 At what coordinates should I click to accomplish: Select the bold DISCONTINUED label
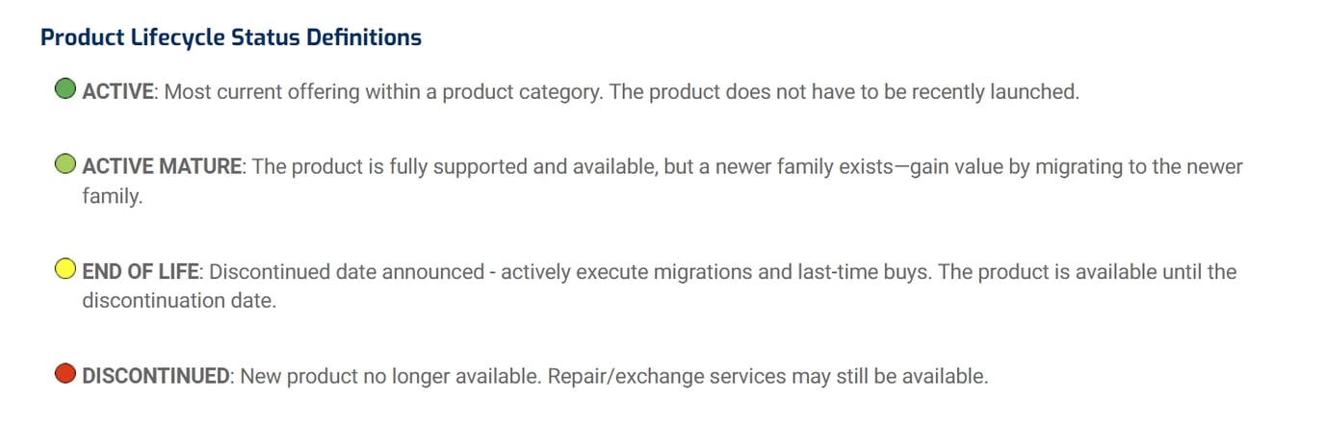point(156,377)
